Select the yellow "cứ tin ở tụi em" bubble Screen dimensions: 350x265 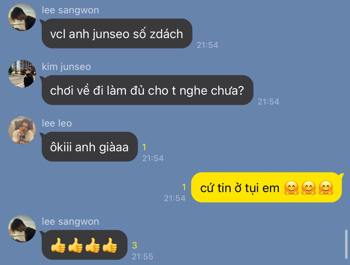pyautogui.click(x=268, y=187)
